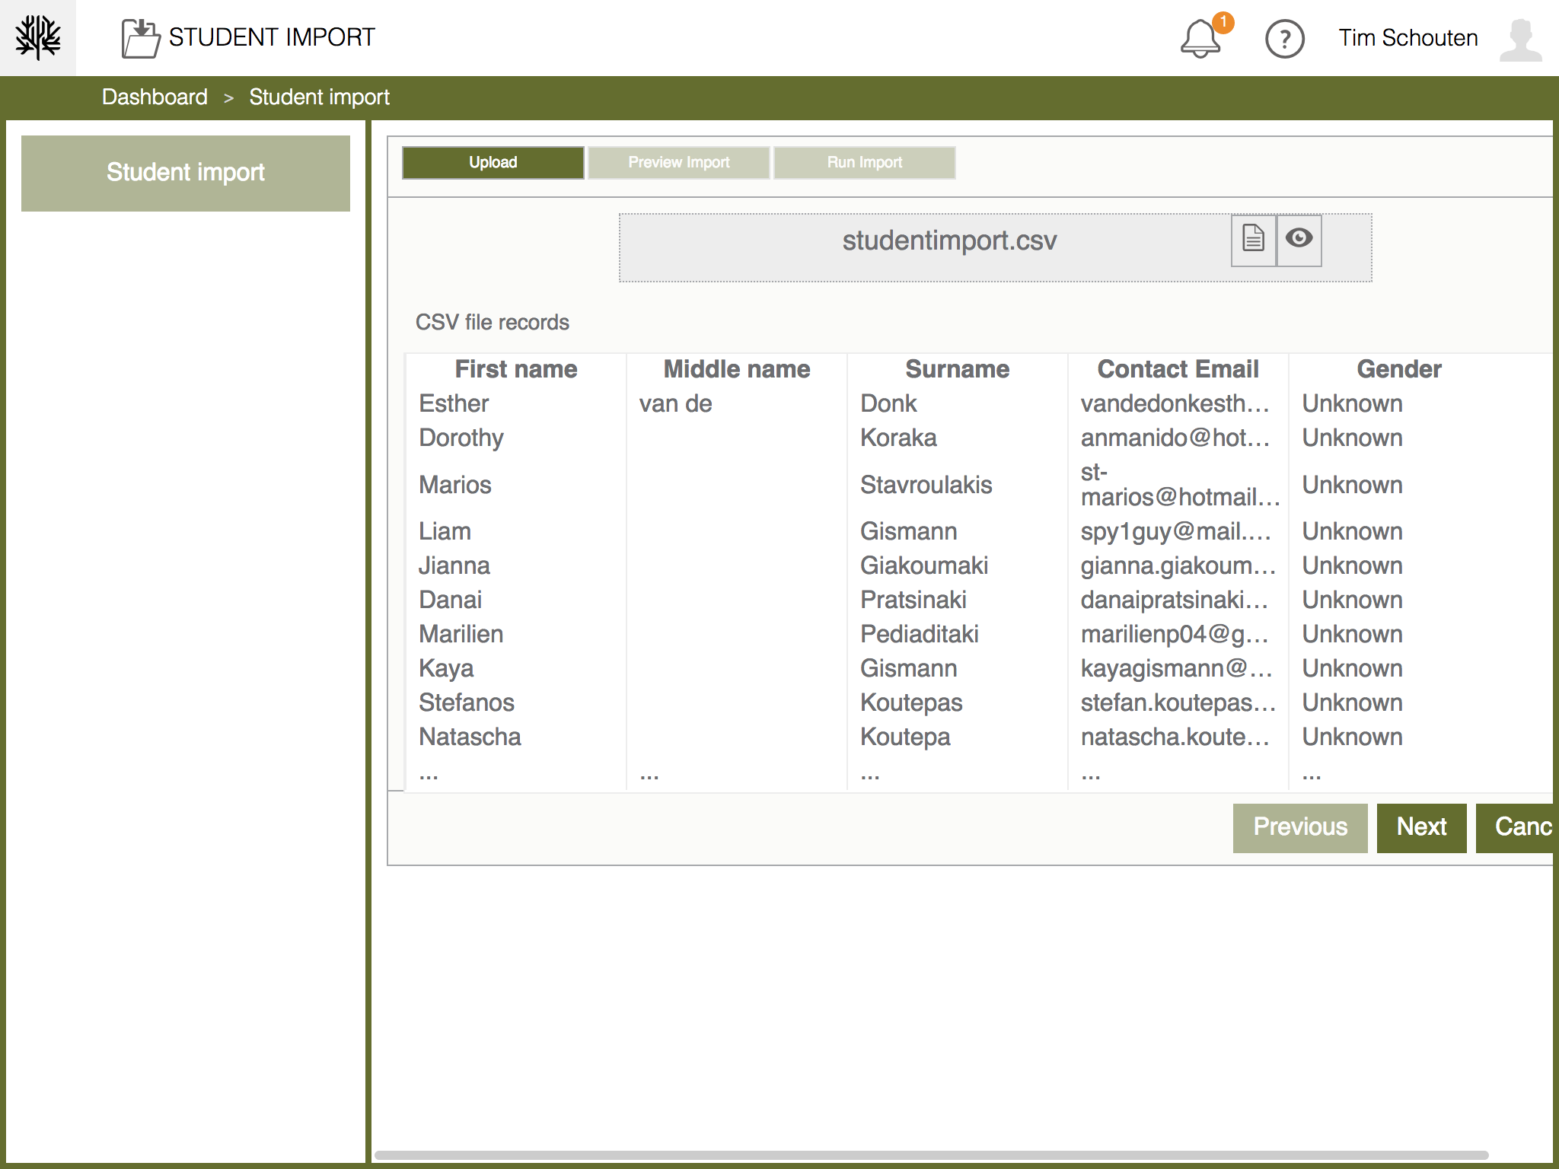Click the document file icon
This screenshot has height=1169, width=1559.
1253,239
